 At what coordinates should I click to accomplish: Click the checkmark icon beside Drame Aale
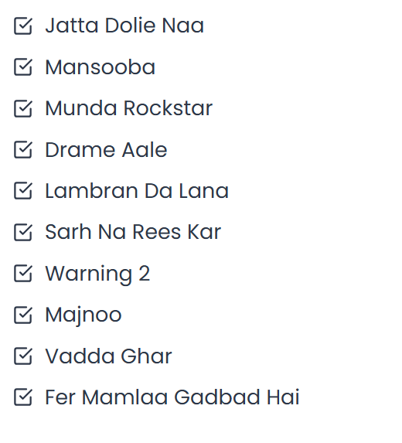[x=23, y=150]
